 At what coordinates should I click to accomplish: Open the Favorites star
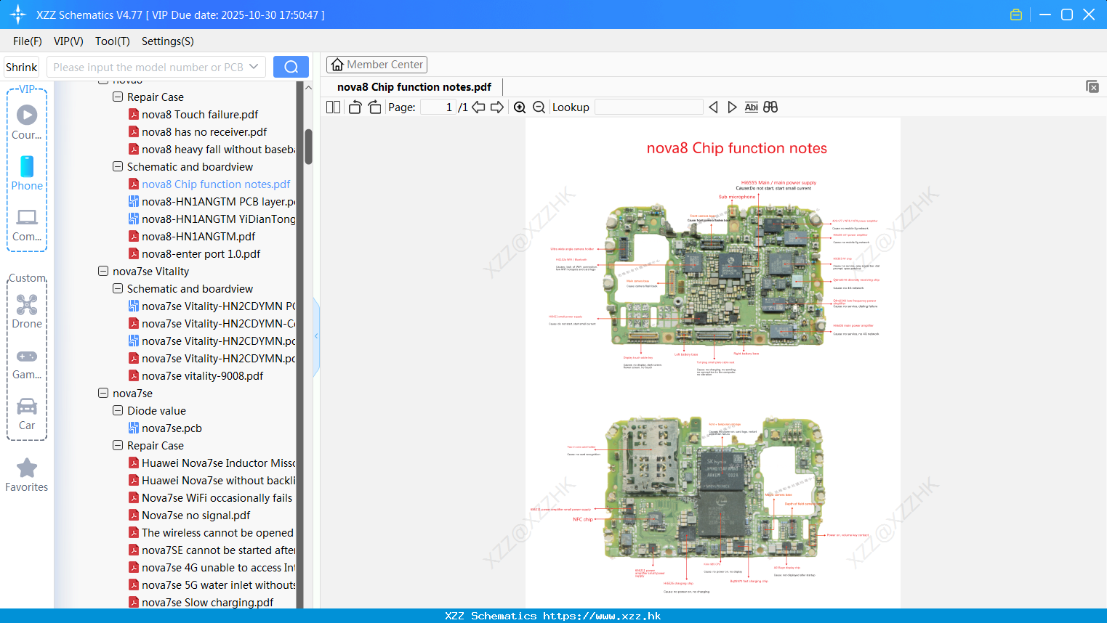click(x=27, y=475)
